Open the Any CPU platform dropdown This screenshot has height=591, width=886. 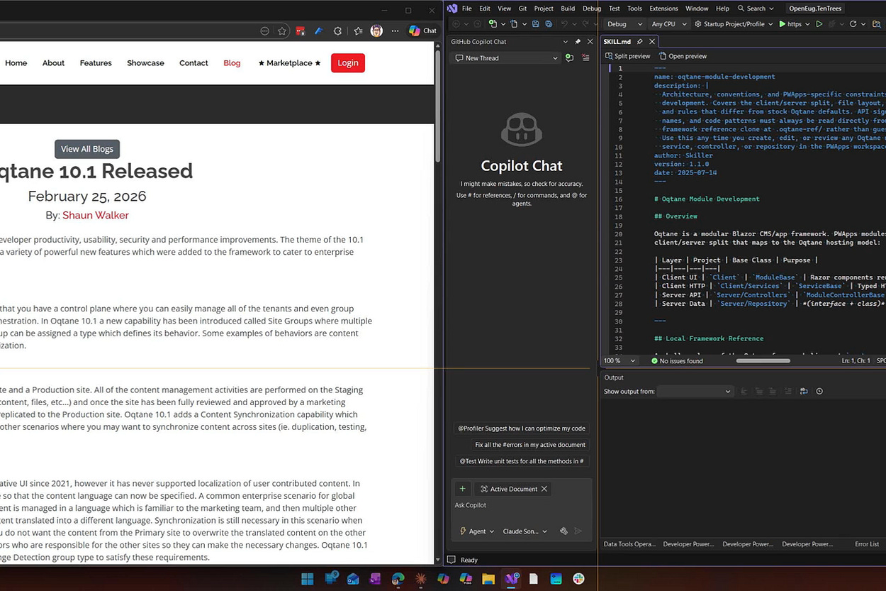click(x=668, y=24)
